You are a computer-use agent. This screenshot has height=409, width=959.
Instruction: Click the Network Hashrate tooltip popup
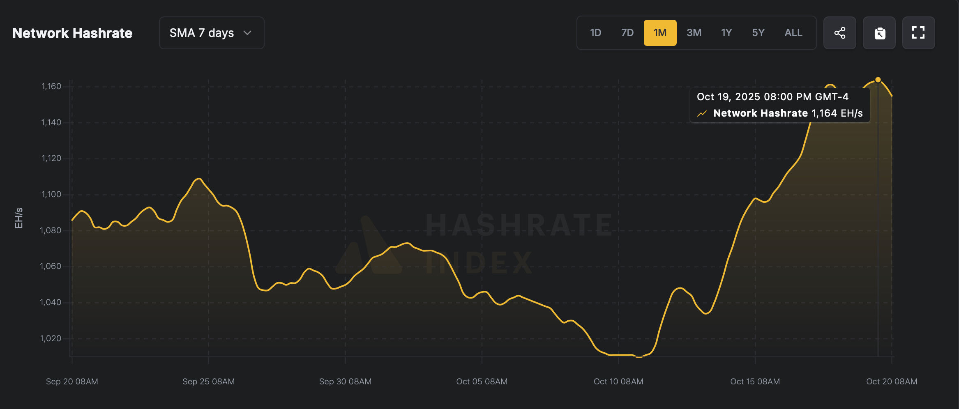pyautogui.click(x=780, y=105)
